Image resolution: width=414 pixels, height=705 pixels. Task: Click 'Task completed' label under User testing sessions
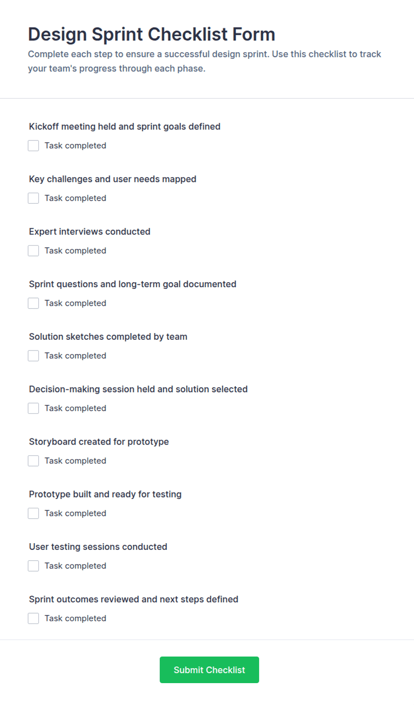coord(75,566)
